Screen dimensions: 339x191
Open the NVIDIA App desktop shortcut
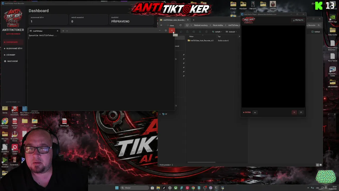(332, 19)
